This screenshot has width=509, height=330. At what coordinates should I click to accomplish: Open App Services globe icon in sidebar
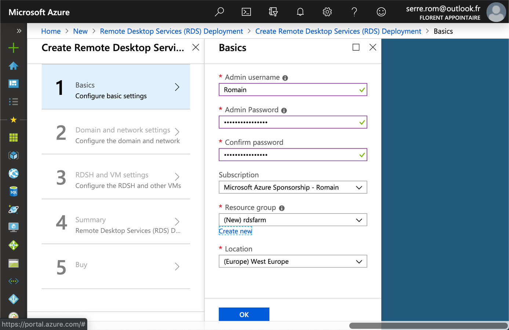click(x=14, y=173)
